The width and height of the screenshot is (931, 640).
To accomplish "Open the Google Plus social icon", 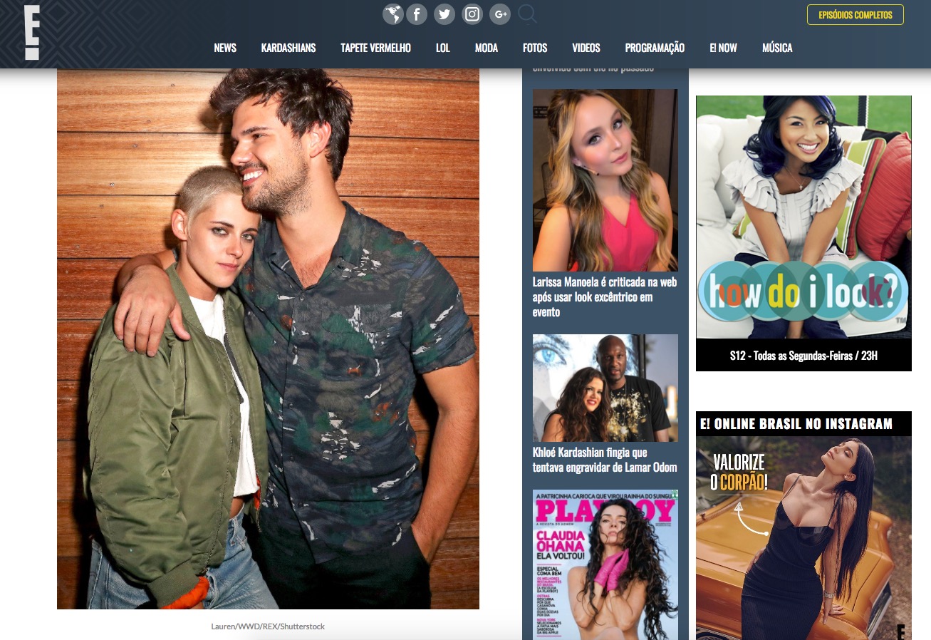I will click(500, 14).
